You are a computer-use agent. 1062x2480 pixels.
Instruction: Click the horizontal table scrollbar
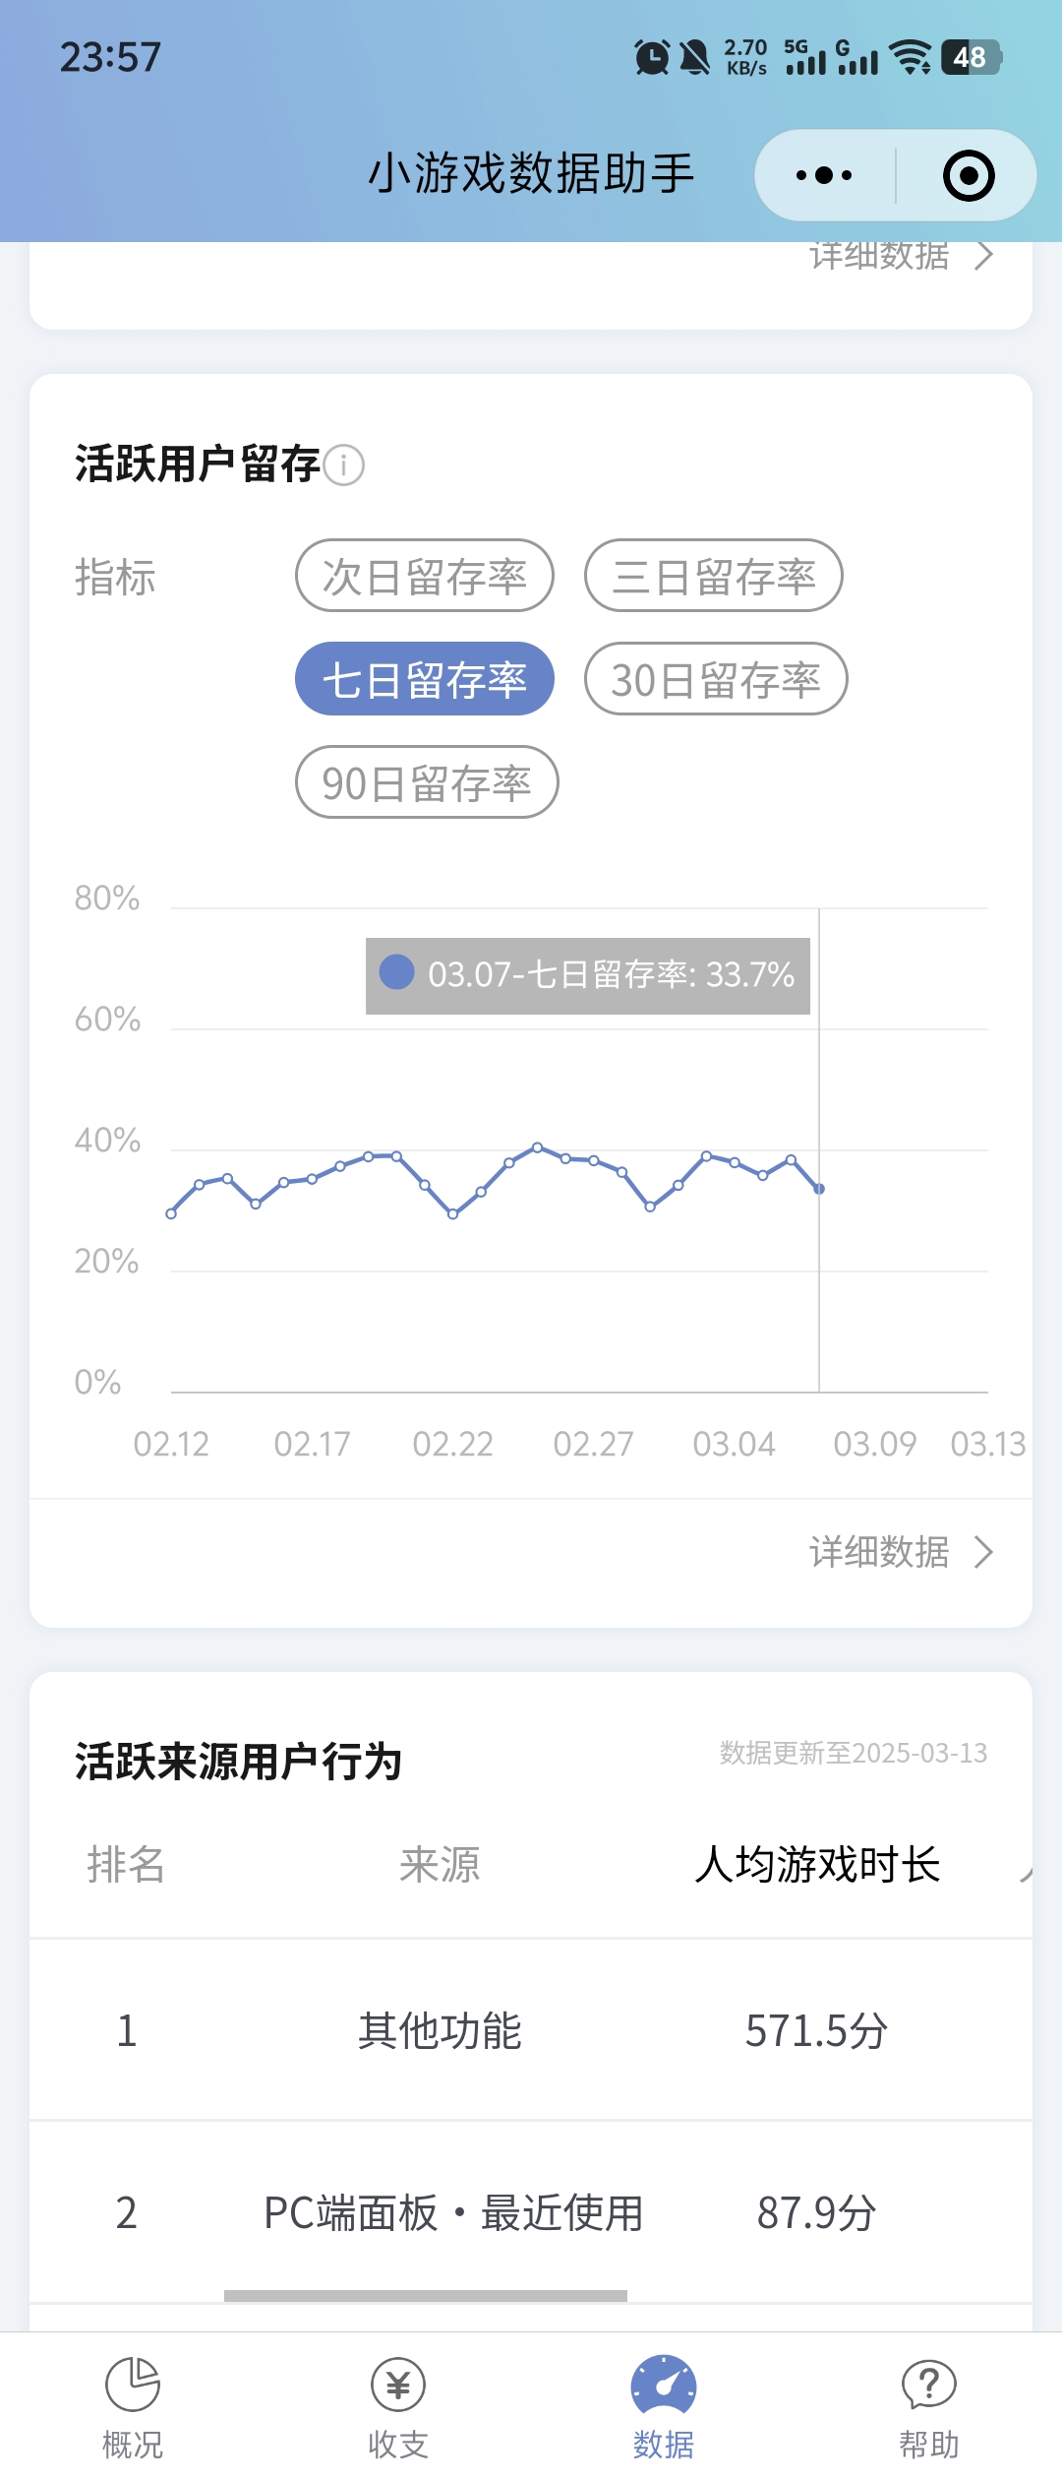[426, 2296]
